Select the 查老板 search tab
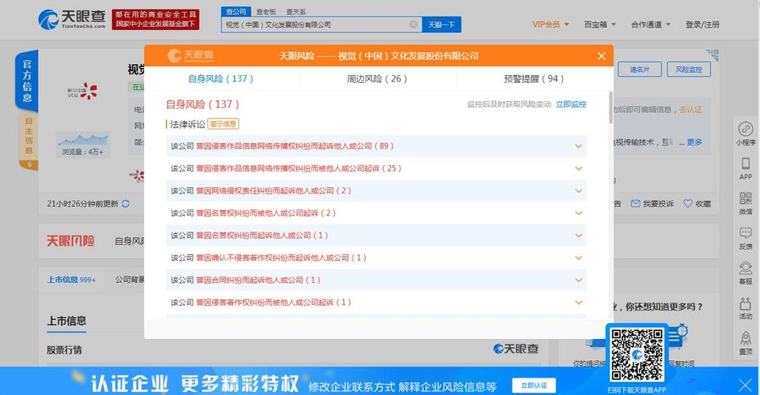The width and height of the screenshot is (760, 395). pyautogui.click(x=266, y=11)
